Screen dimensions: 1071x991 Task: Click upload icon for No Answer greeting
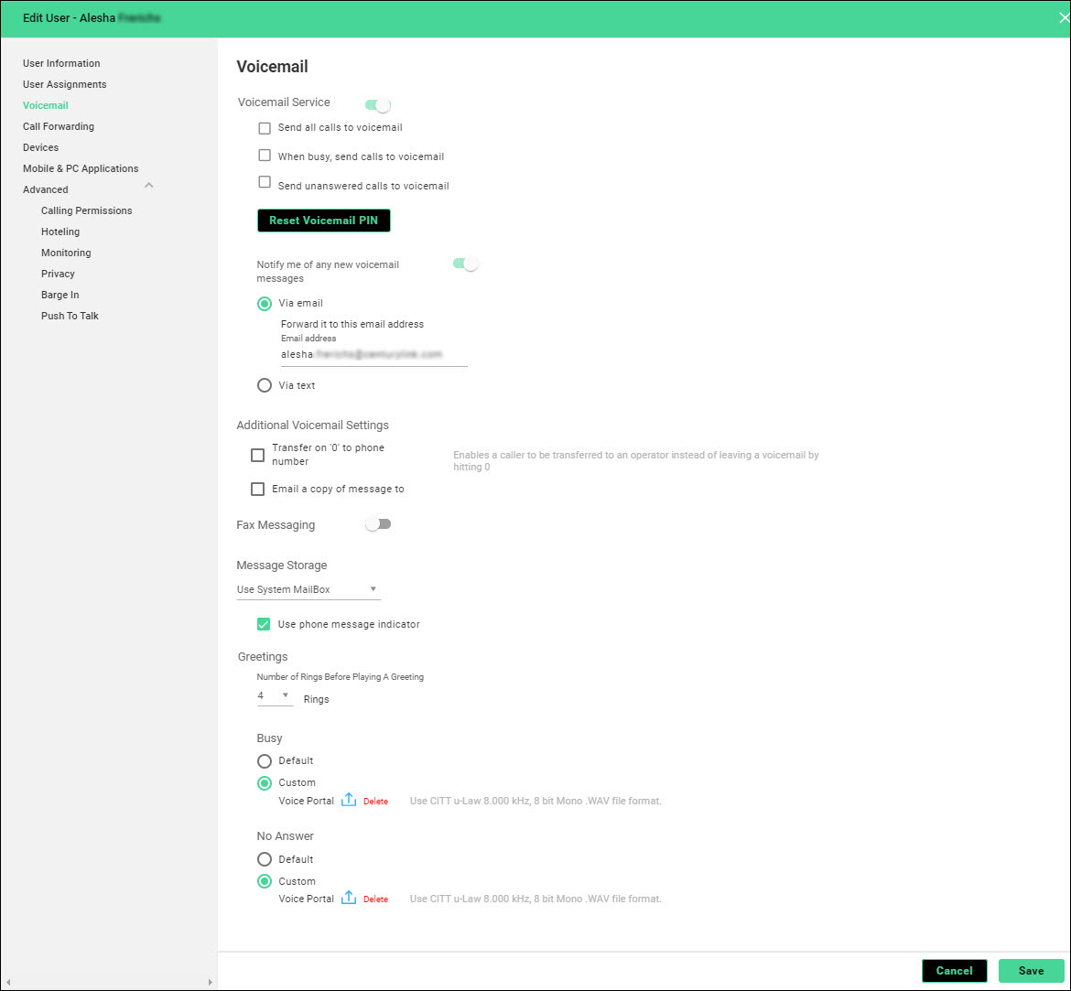click(x=348, y=899)
